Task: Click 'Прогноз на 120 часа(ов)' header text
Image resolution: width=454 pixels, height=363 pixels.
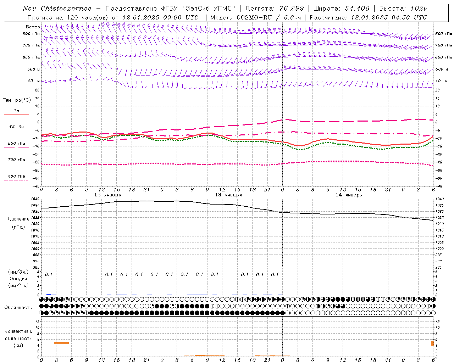Action: pyautogui.click(x=68, y=17)
